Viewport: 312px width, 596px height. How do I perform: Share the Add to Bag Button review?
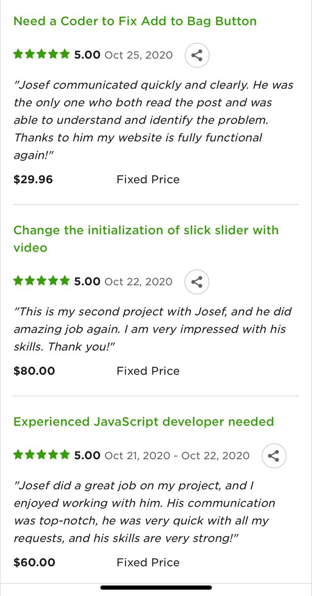coord(197,55)
